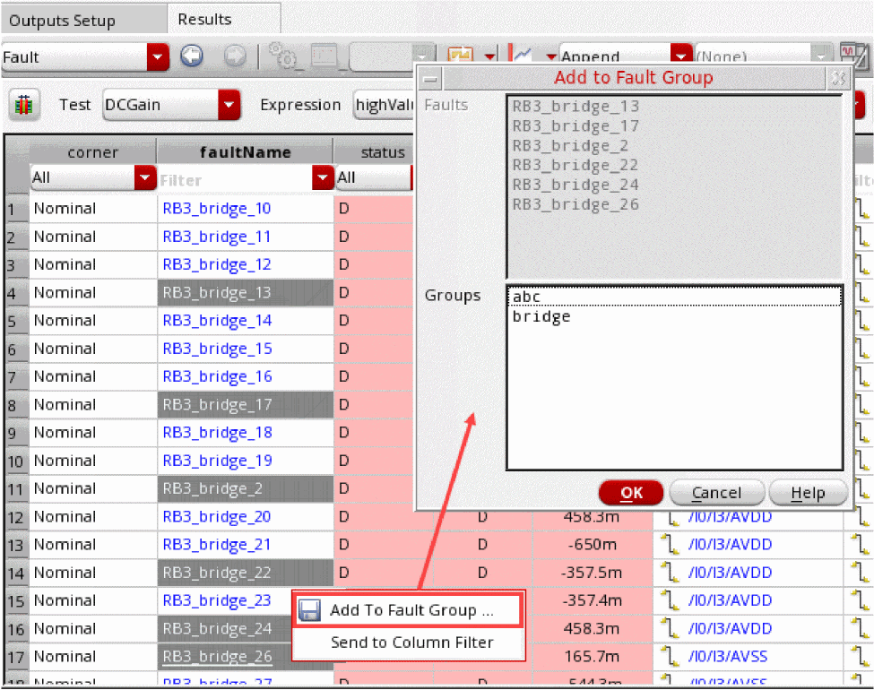
Task: Click probe icon beside -650m in row 13
Action: click(670, 545)
